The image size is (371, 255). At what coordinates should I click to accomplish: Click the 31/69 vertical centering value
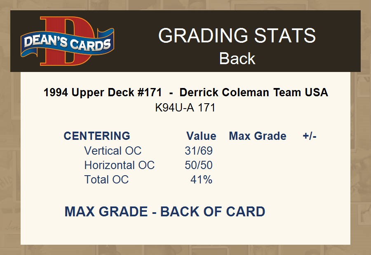tap(199, 151)
